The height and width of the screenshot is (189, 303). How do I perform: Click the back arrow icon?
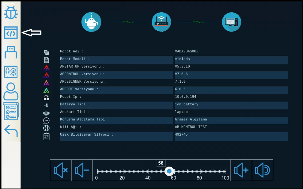tap(11, 131)
